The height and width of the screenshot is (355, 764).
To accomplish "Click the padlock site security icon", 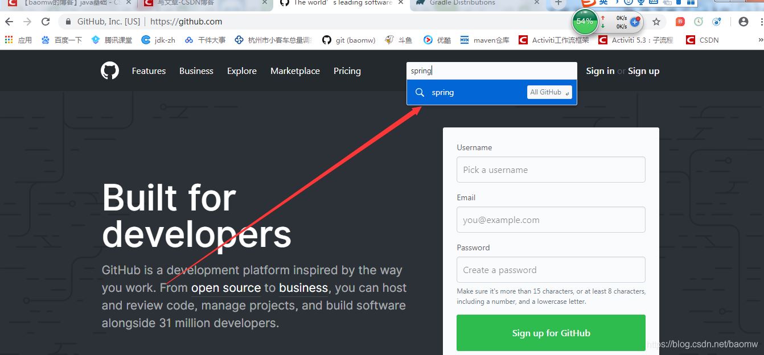I will [x=68, y=22].
